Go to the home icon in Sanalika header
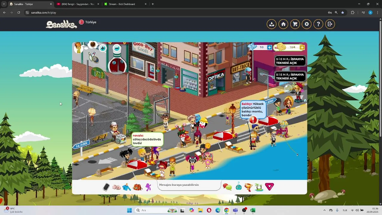The image size is (382, 215). pos(283,24)
